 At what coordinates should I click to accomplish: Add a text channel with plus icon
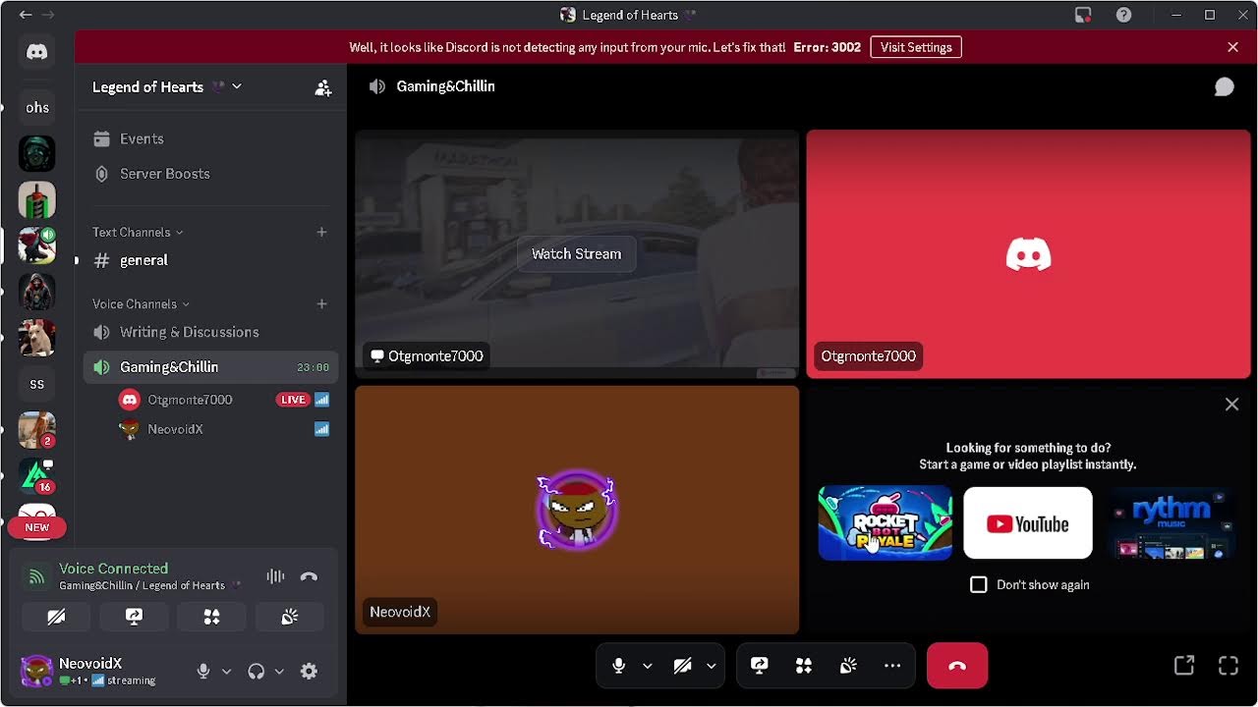point(321,232)
